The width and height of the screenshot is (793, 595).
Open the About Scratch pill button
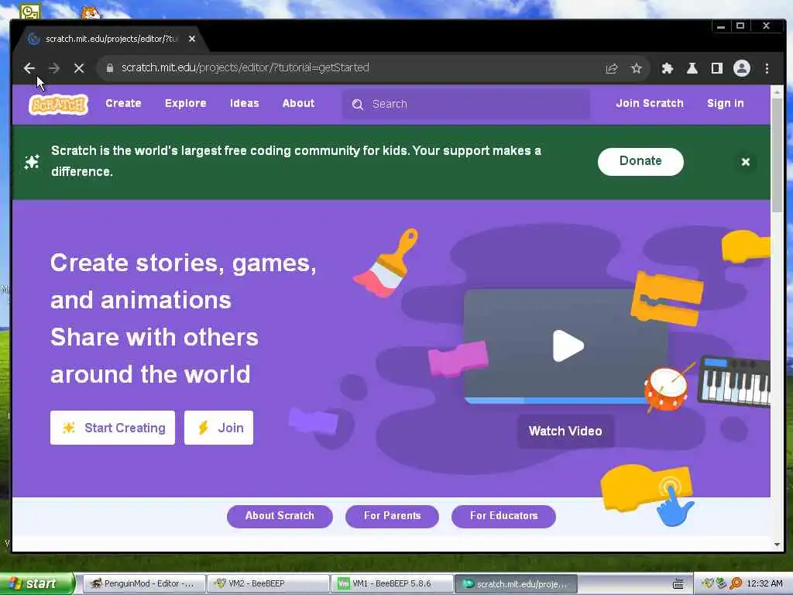pyautogui.click(x=280, y=516)
